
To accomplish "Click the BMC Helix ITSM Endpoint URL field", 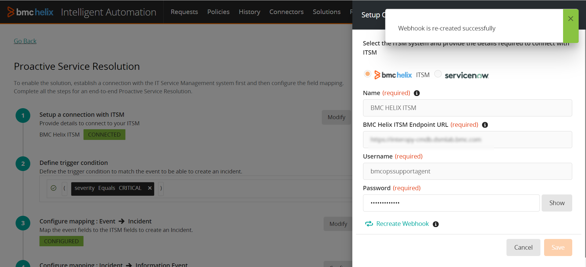I will coord(467,140).
